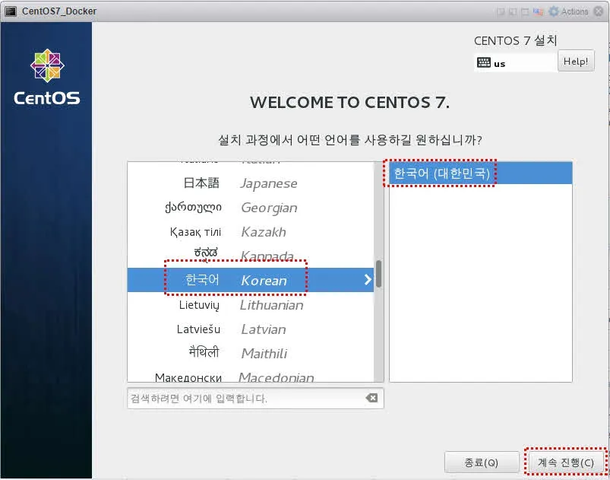Click the 종료(Q) quit button
Screen dimensions: 610x480
482,462
